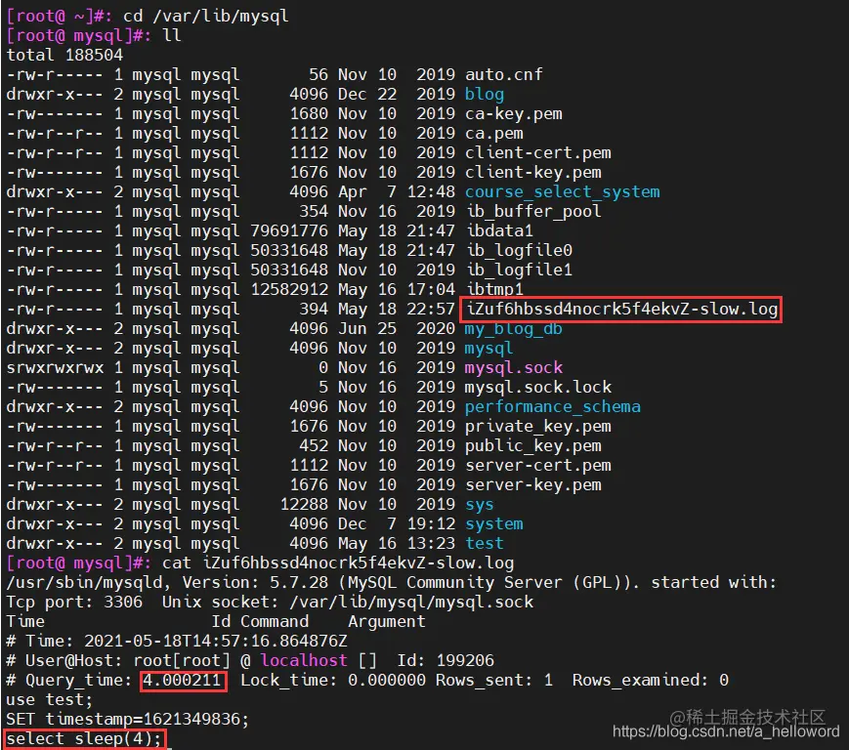Image resolution: width=849 pixels, height=750 pixels.
Task: Click the Rows_examined: 0 text
Action: 651,681
